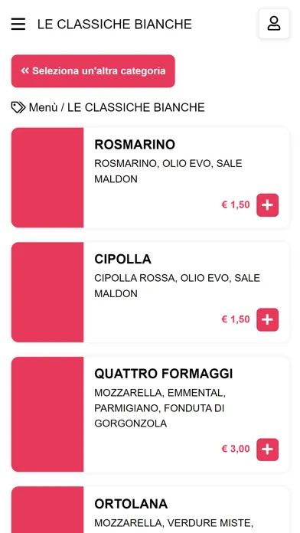Screen dimensions: 300x533
Task: Click the LE CLASSICHE BIANCHE page header
Action: (x=115, y=25)
